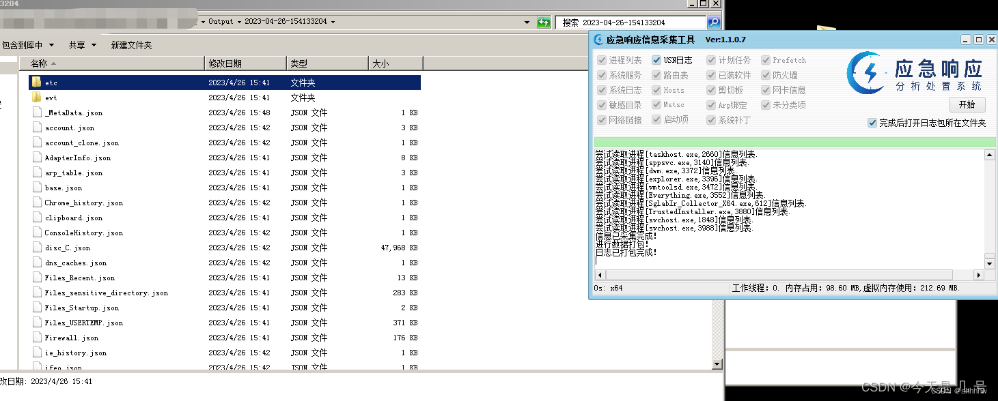
Task: Open the address bar history dropdown arrow
Action: point(527,22)
